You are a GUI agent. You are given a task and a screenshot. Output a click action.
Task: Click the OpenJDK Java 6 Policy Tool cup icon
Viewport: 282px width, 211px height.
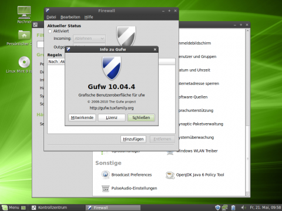pos(170,175)
